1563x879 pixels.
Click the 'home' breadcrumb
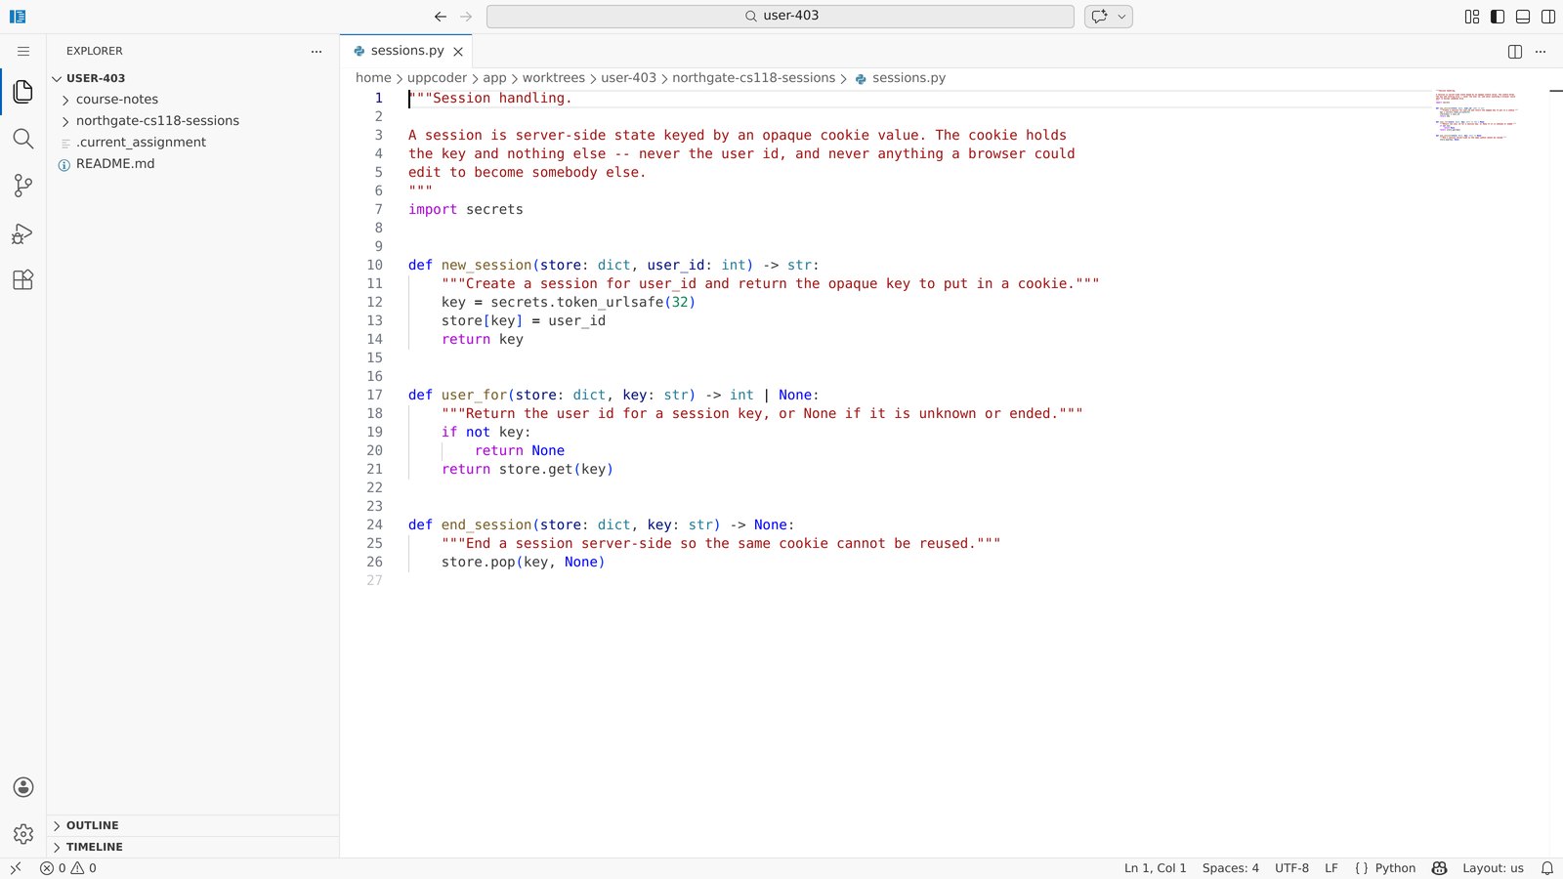coord(373,78)
